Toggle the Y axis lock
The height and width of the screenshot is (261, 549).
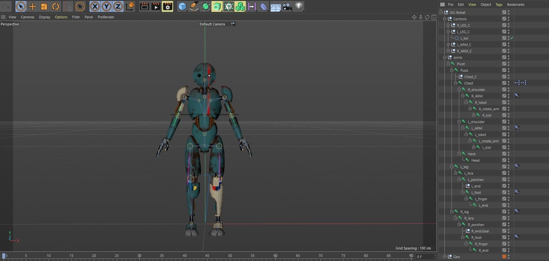(106, 6)
